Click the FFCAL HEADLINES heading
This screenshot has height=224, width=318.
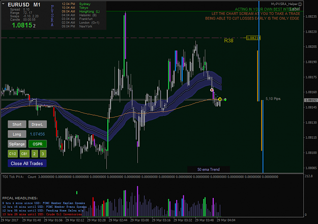point(20,198)
